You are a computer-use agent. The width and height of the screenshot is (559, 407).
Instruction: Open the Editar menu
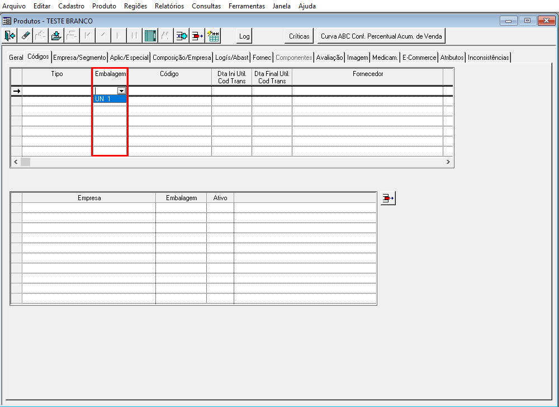(42, 6)
